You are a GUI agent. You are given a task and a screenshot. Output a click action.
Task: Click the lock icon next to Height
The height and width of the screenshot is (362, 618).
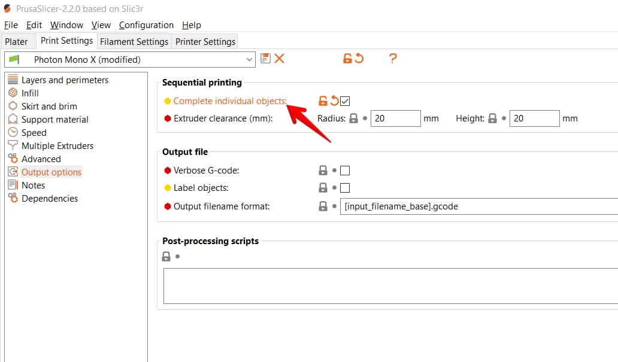[x=492, y=118]
